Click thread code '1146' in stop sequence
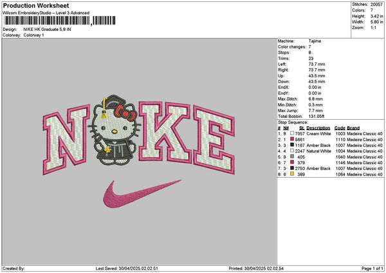 pyautogui.click(x=340, y=163)
